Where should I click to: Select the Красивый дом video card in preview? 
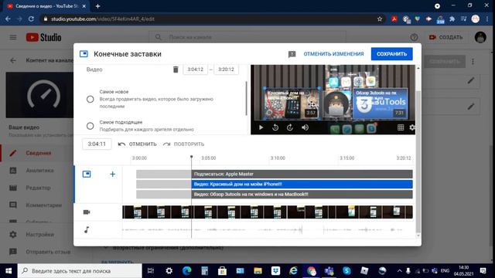tap(292, 104)
